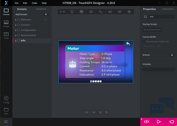This screenshot has width=177, height=126.
Task: Open the Shapes widget category
Action: [101, 12]
